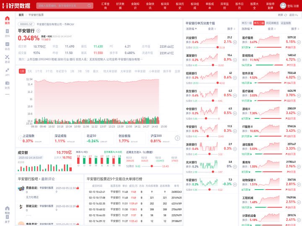The image size is (302, 226).
Task: Add 浙商银行 with its plus icon
Action: tap(235, 149)
